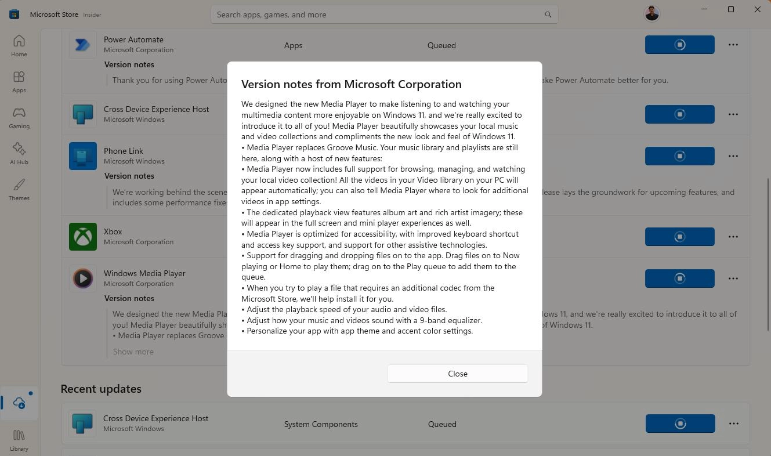Click Version notes heading under Windows Media Player

[129, 298]
